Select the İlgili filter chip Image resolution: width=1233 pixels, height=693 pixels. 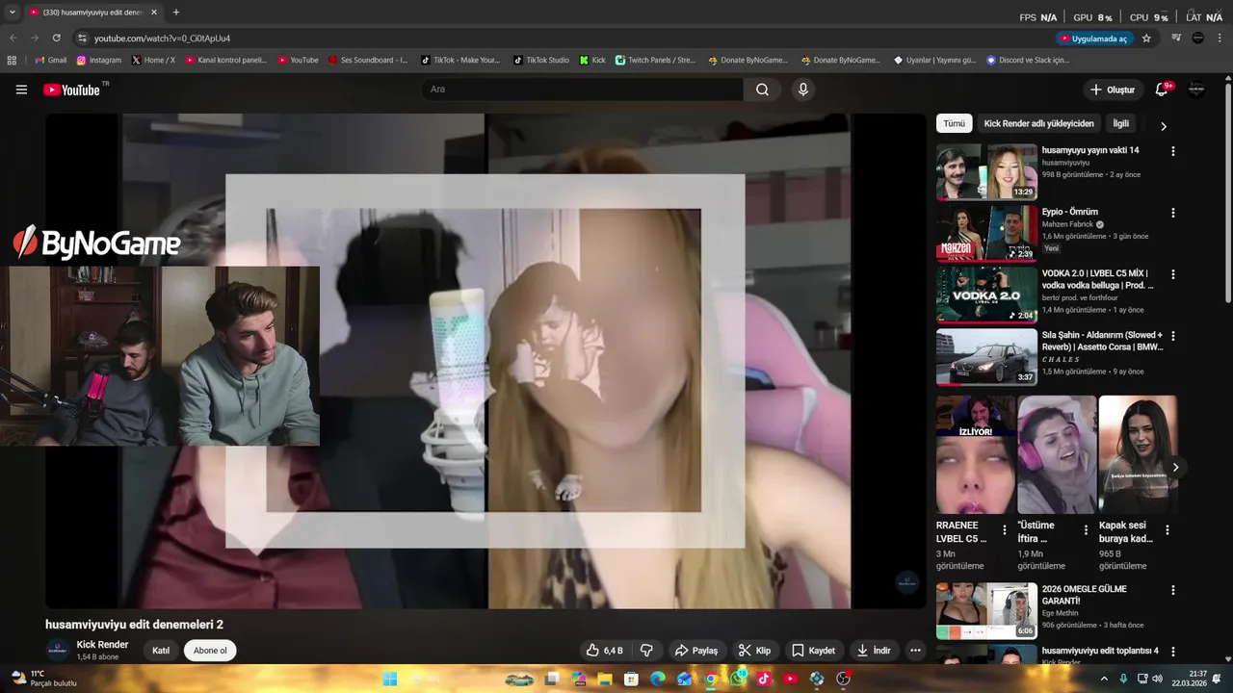pos(1121,124)
